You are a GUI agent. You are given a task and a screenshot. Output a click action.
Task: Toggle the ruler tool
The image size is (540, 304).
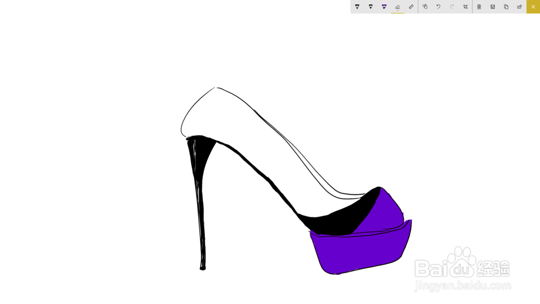click(411, 7)
